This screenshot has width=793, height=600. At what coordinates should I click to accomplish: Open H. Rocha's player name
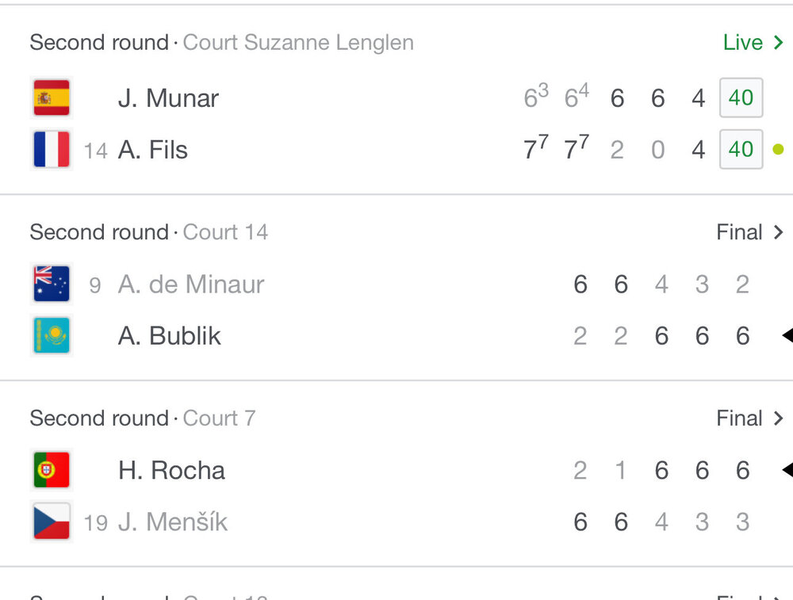tap(171, 470)
